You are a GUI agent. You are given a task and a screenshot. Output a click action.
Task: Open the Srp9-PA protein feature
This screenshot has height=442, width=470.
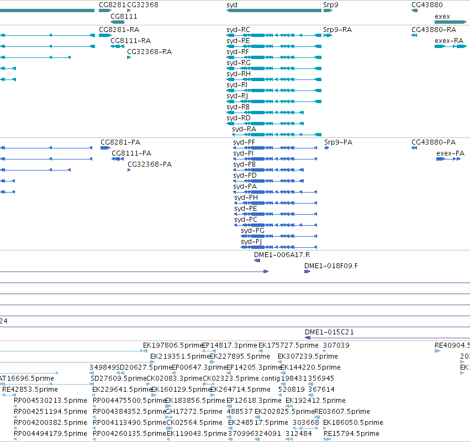[x=339, y=142]
